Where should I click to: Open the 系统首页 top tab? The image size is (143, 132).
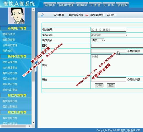(50, 5)
